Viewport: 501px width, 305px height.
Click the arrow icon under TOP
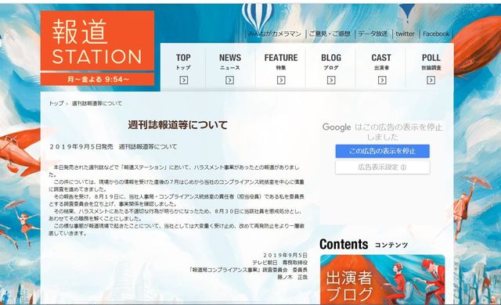click(x=183, y=80)
